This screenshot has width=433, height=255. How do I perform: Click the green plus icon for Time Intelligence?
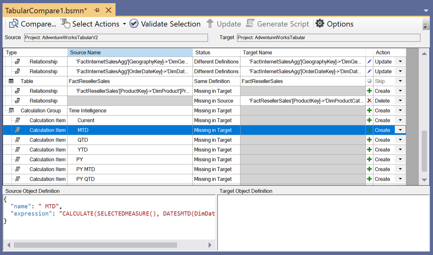coord(369,110)
